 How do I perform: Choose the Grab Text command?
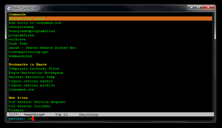point(18,44)
